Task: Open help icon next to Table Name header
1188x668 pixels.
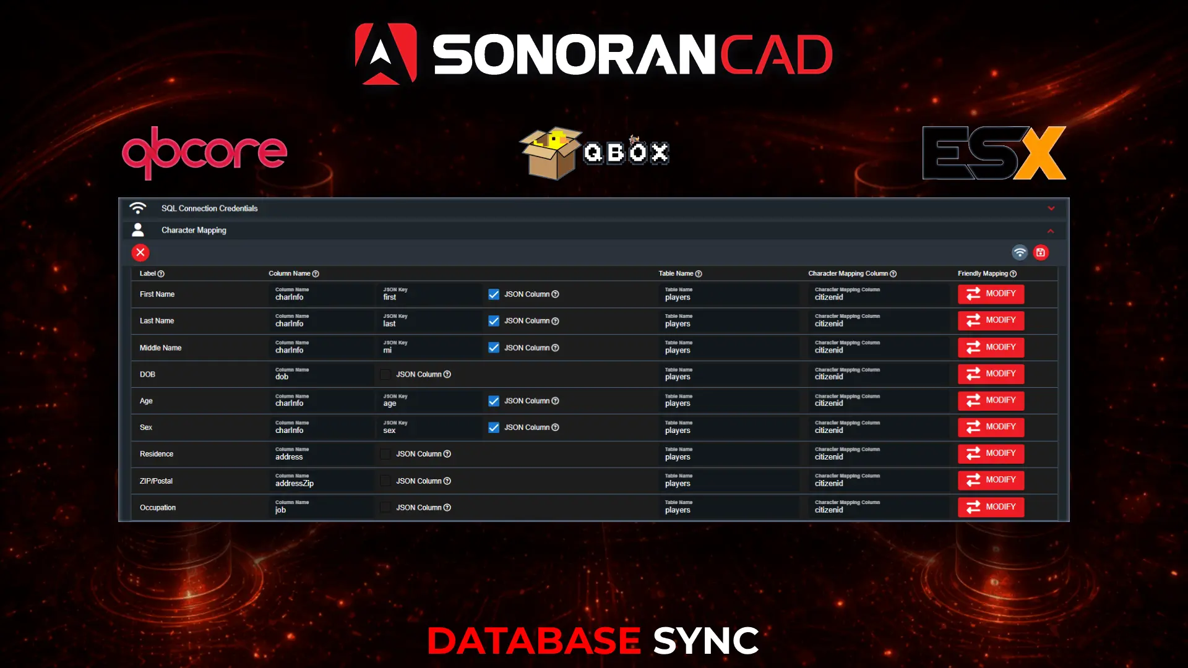Action: tap(699, 274)
